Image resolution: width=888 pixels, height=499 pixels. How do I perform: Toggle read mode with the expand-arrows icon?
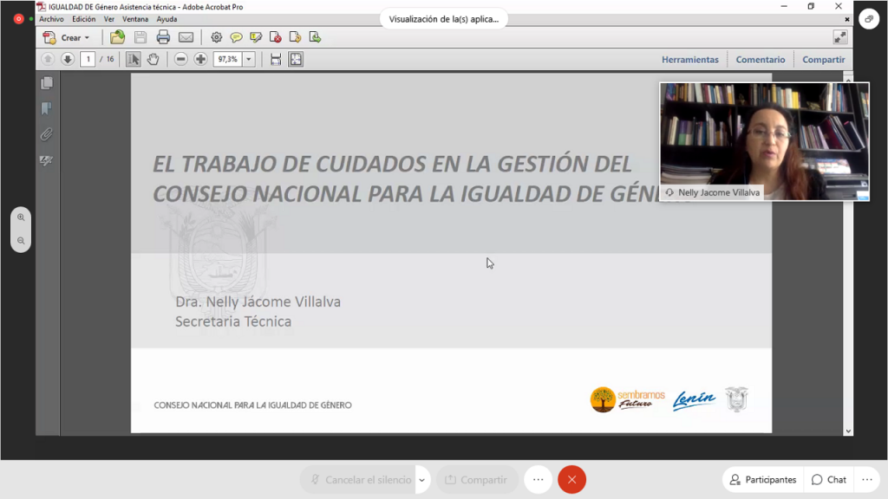coord(839,37)
